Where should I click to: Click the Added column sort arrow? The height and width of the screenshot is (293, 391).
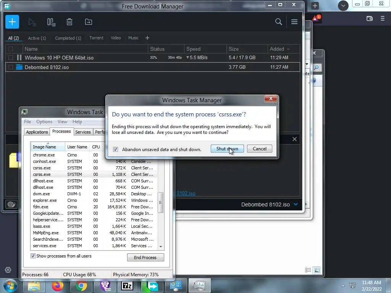click(289, 49)
